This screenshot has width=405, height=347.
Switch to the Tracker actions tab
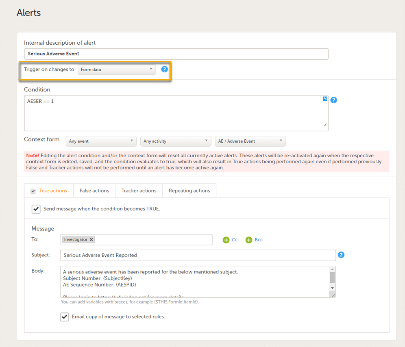point(139,191)
